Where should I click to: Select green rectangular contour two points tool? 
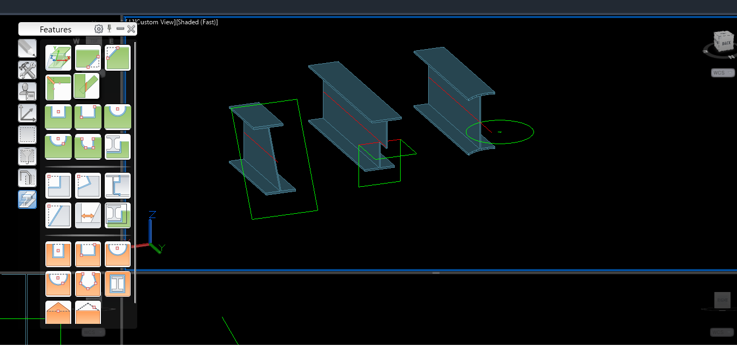point(88,117)
